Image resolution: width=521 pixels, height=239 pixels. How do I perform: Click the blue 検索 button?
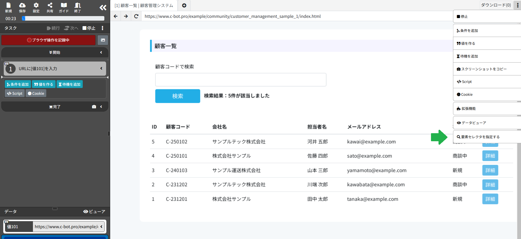(x=178, y=96)
